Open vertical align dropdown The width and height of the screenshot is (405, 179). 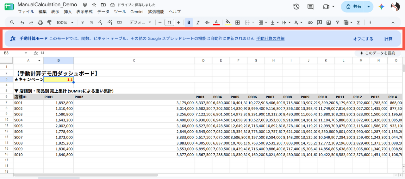[x=275, y=22]
